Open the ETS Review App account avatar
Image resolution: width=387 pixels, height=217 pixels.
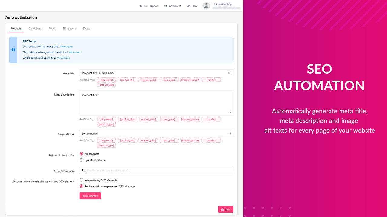pos(206,5)
